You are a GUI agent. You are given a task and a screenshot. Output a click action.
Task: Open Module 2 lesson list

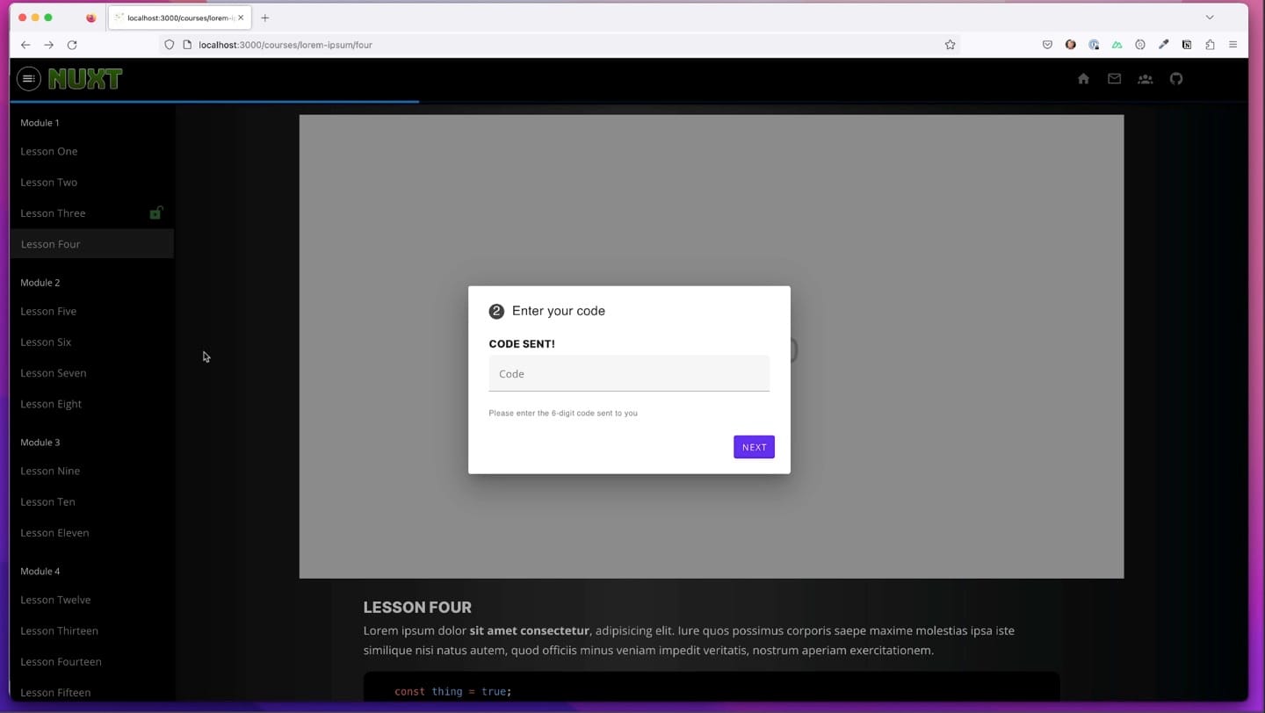click(x=40, y=282)
